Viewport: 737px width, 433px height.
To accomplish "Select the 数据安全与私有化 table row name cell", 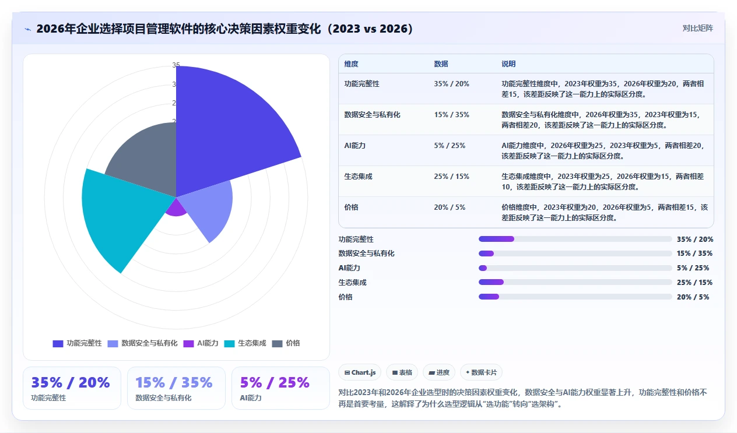I will [372, 115].
